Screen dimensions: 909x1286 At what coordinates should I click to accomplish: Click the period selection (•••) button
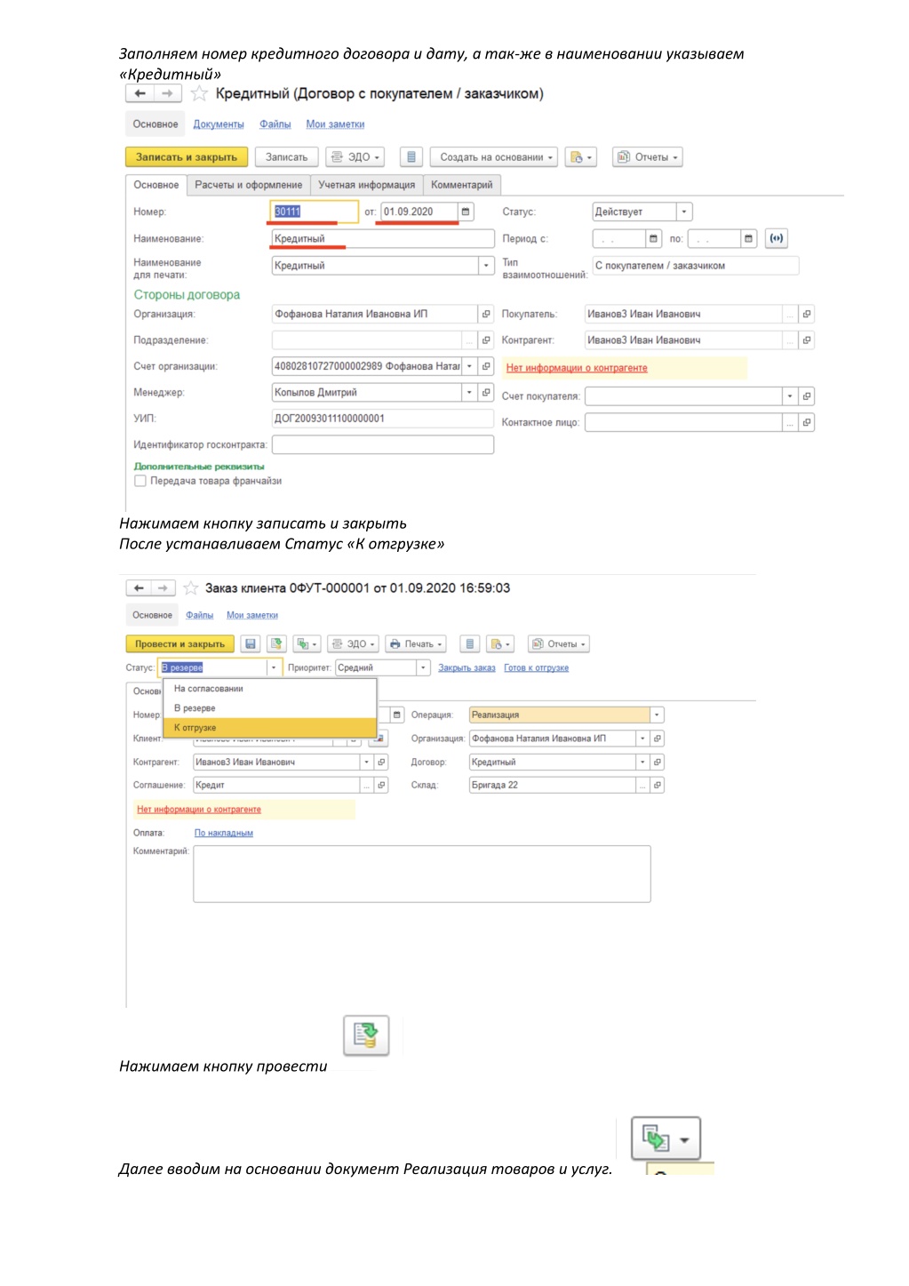click(x=777, y=238)
